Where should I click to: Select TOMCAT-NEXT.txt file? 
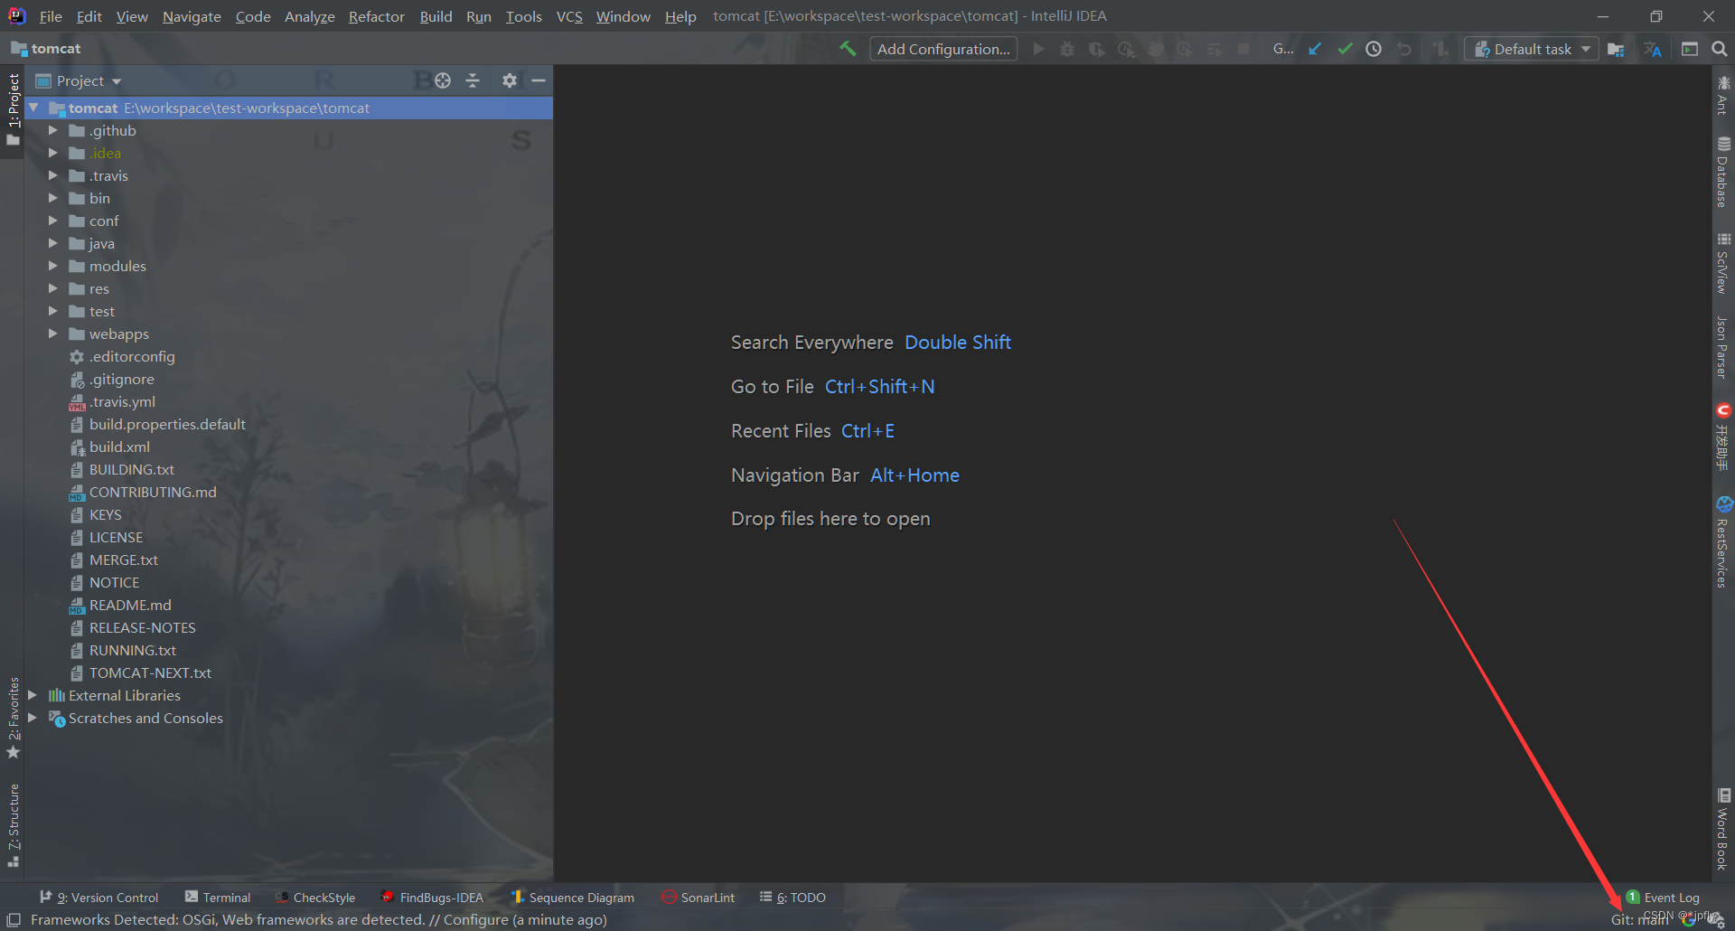pyautogui.click(x=150, y=672)
